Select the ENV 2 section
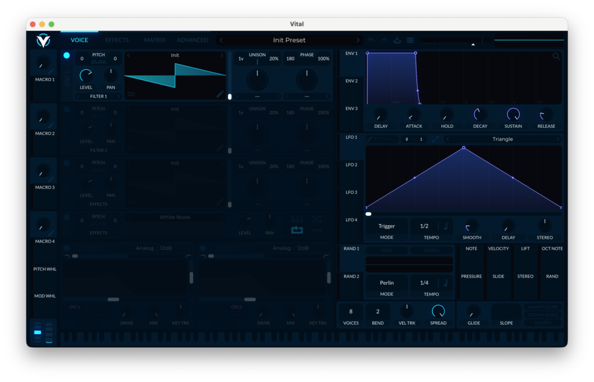This screenshot has height=382, width=594. pyautogui.click(x=352, y=81)
